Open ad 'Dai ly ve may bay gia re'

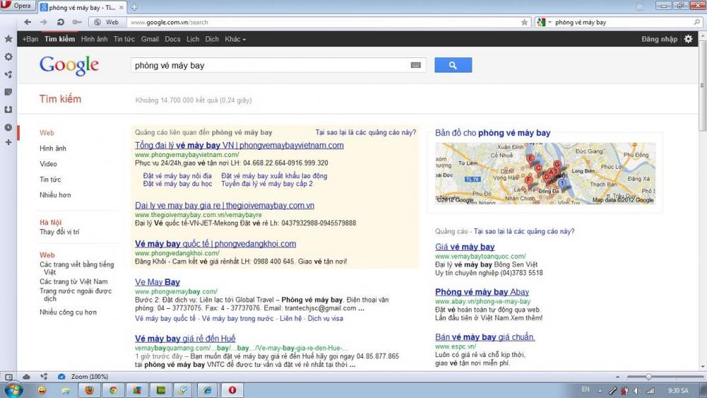click(x=225, y=205)
